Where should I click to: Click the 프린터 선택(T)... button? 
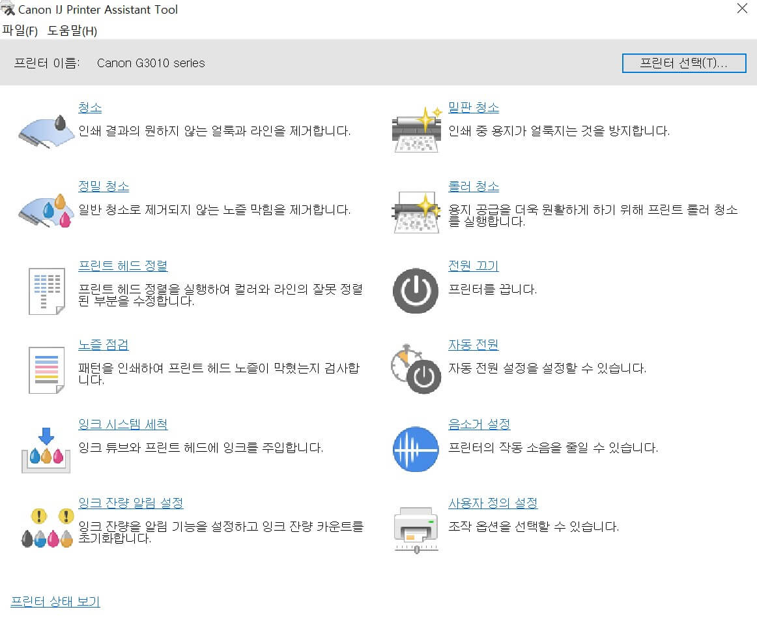(683, 63)
